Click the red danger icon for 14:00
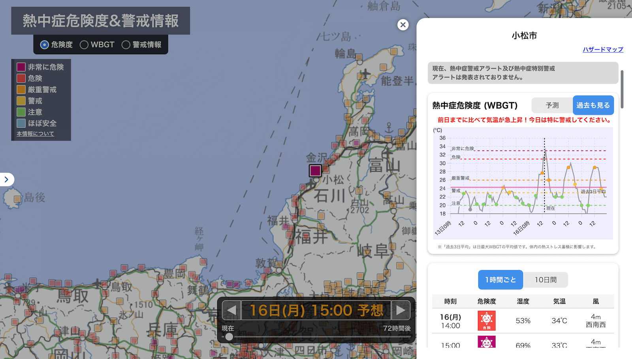Screen dimensions: 632x359 (x=486, y=321)
